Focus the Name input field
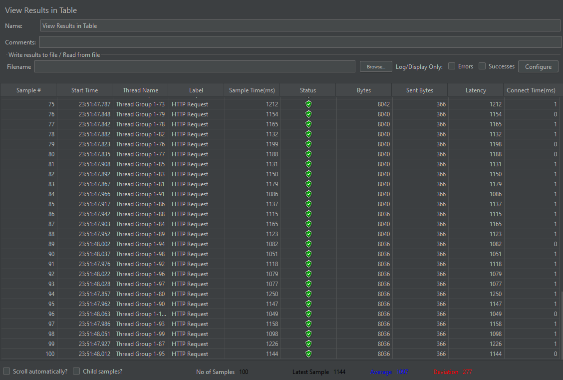 (x=300, y=25)
